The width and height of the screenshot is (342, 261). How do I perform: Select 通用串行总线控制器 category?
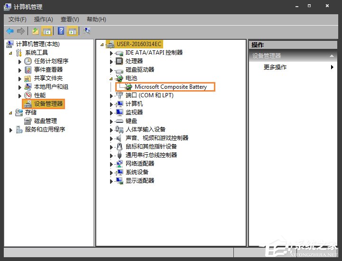151,155
